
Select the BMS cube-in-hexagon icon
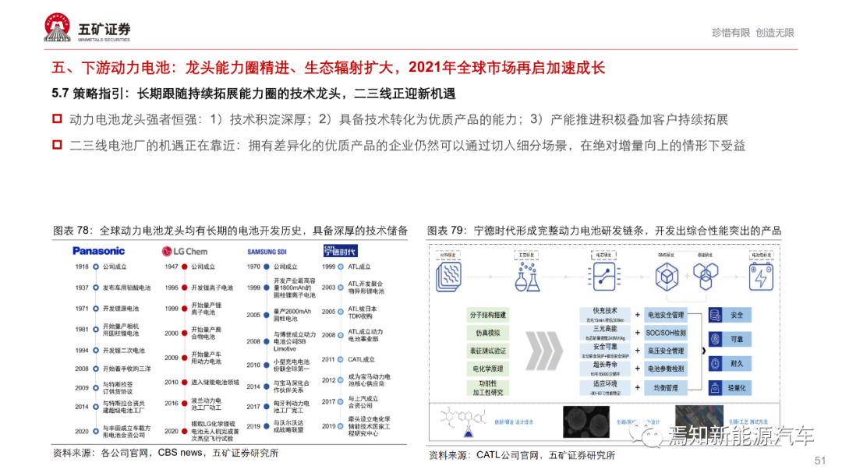pyautogui.click(x=667, y=277)
